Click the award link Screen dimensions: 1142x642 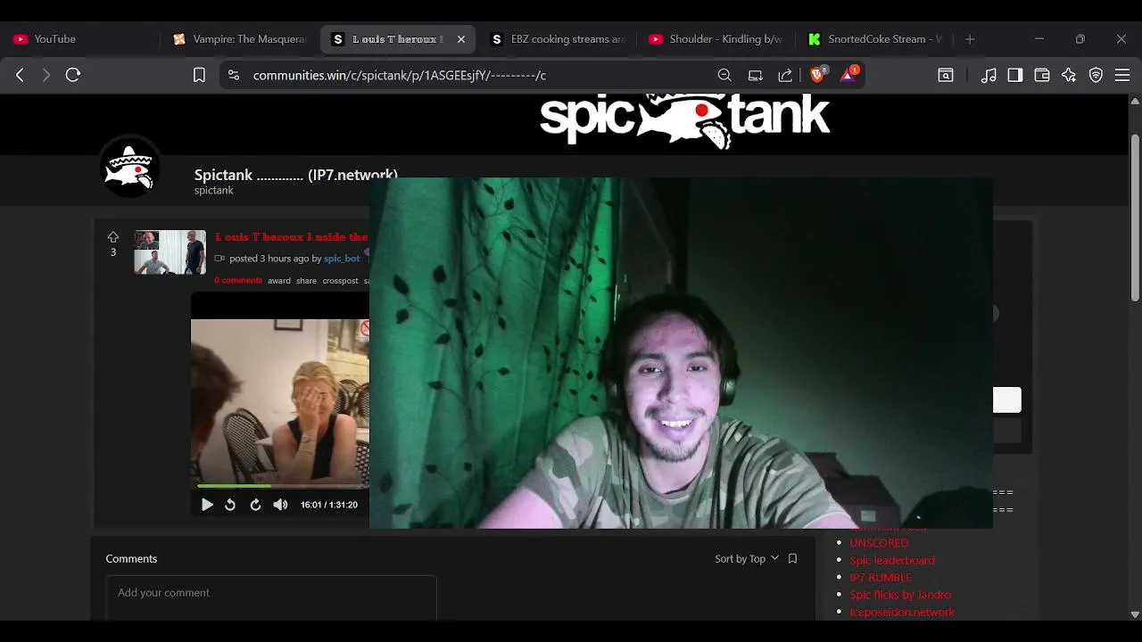279,281
